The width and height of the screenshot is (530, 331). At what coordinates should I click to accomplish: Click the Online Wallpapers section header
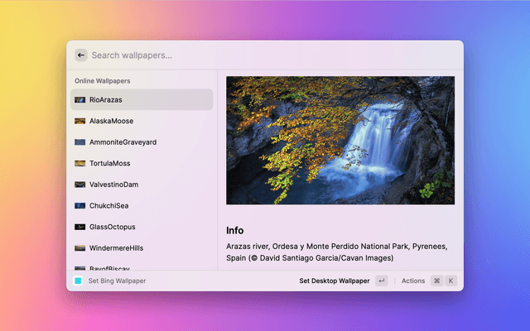coord(102,81)
